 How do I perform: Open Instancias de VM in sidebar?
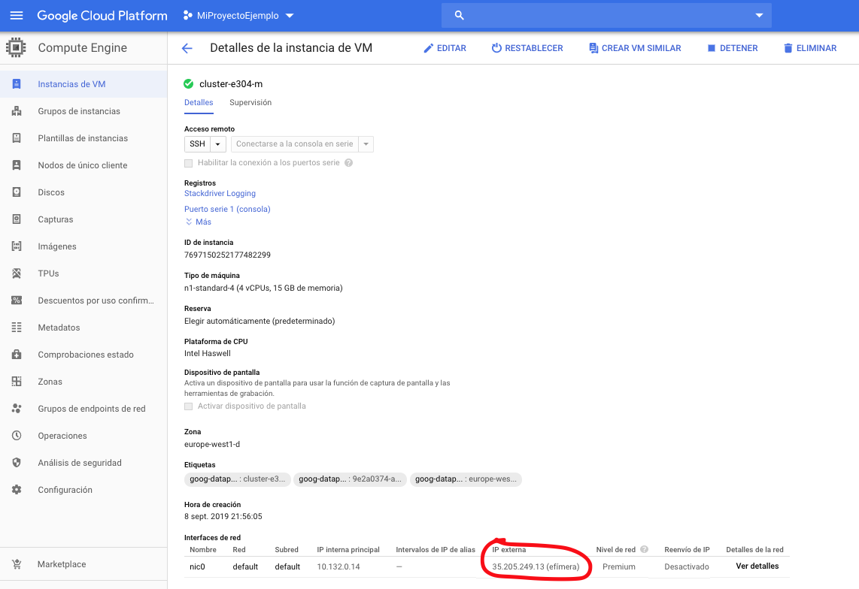(x=83, y=83)
